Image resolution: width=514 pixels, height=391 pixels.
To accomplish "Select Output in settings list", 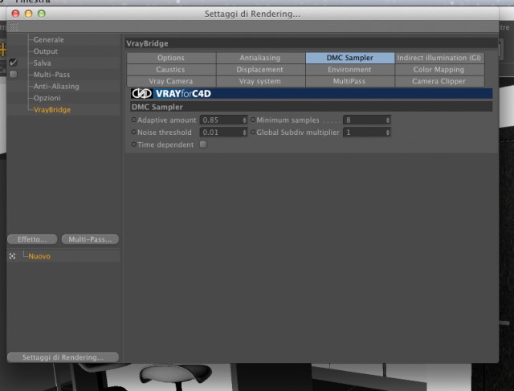I will (x=46, y=51).
